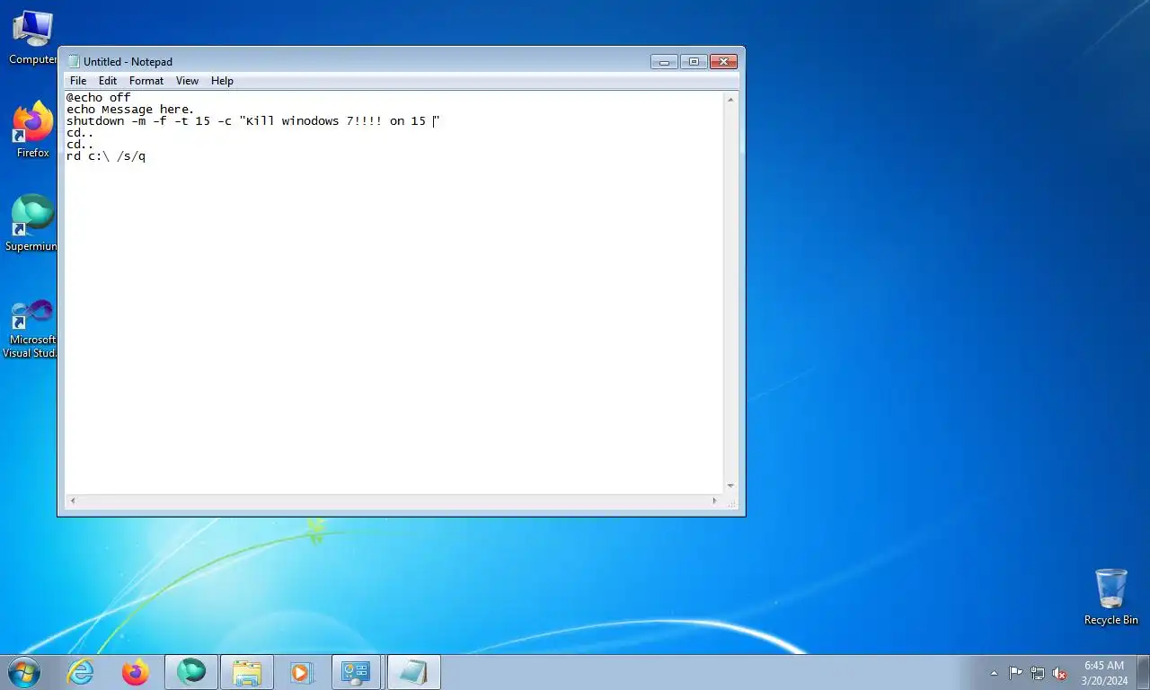Open Windows Explorer from the taskbar
This screenshot has height=690, width=1150.
247,672
